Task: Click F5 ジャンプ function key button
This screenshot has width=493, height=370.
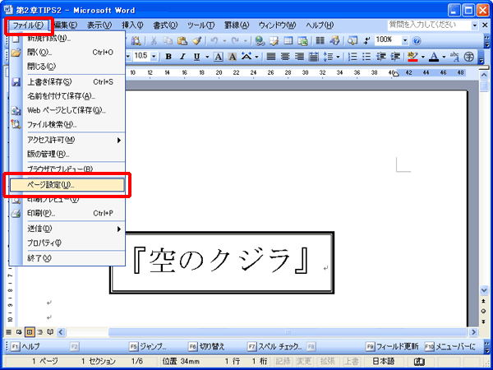Action: point(148,347)
